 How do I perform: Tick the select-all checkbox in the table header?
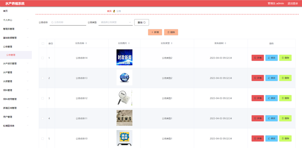coord(43,43)
